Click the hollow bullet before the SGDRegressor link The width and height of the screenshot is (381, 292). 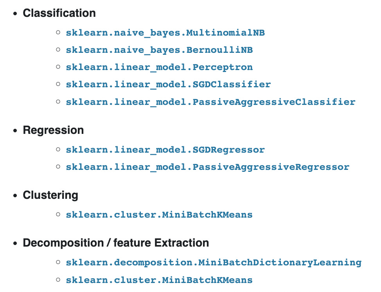click(x=58, y=150)
